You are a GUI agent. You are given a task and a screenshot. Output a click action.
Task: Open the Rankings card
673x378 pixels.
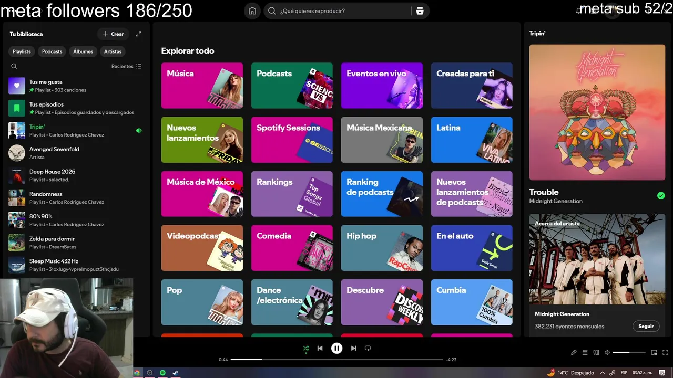pos(292,194)
